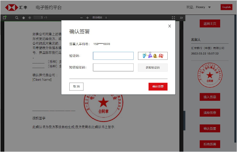Close the 确认签署 dialog with X

(170, 26)
